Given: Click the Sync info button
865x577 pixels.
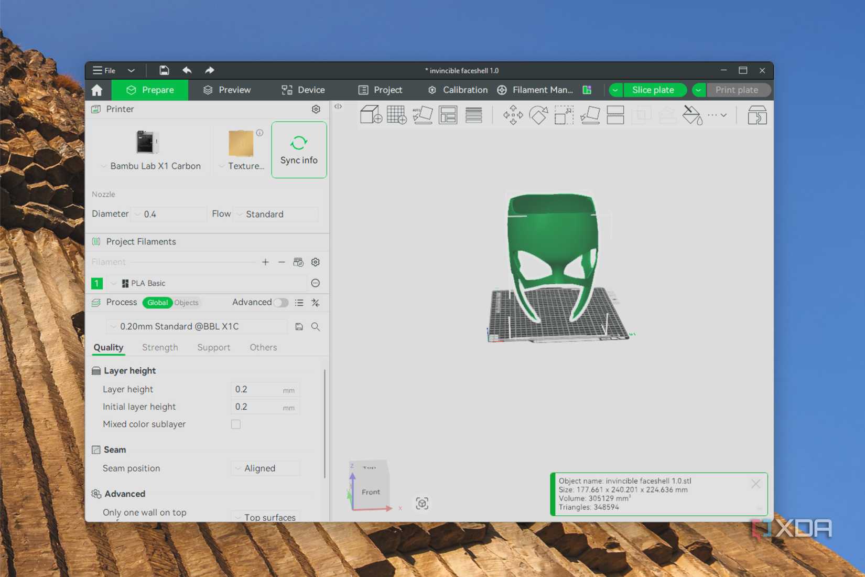Looking at the screenshot, I should 299,150.
